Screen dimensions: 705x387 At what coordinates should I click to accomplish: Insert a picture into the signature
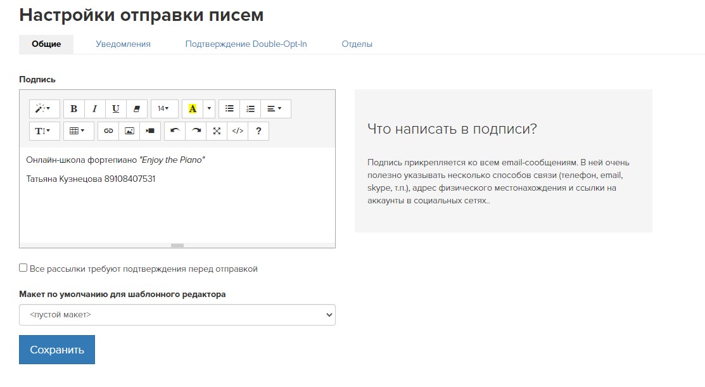129,131
